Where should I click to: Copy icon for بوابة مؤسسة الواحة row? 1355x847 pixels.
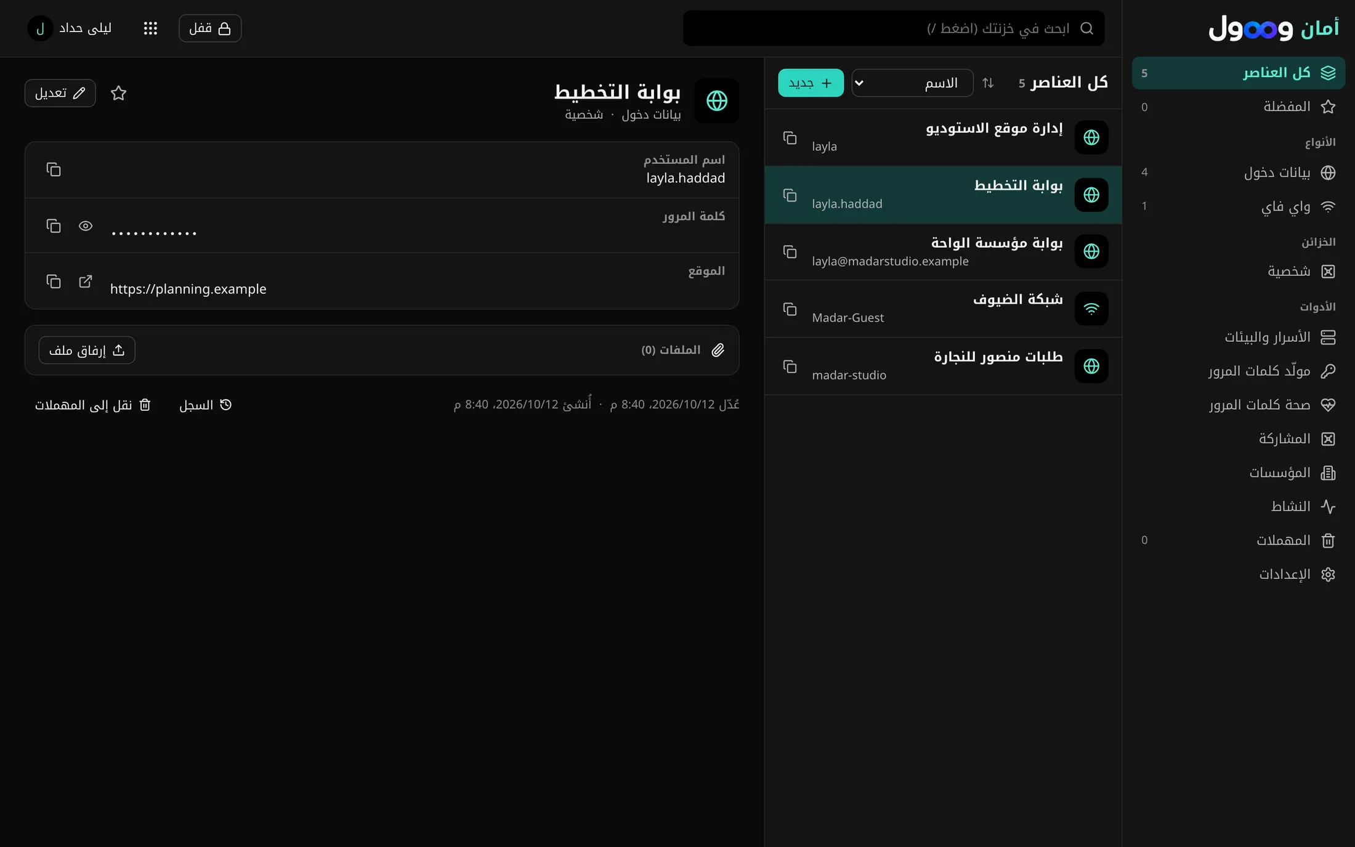(x=790, y=251)
